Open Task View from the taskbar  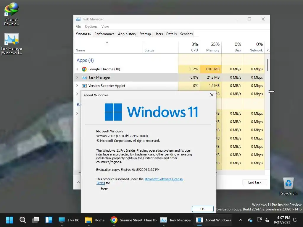coord(36,220)
